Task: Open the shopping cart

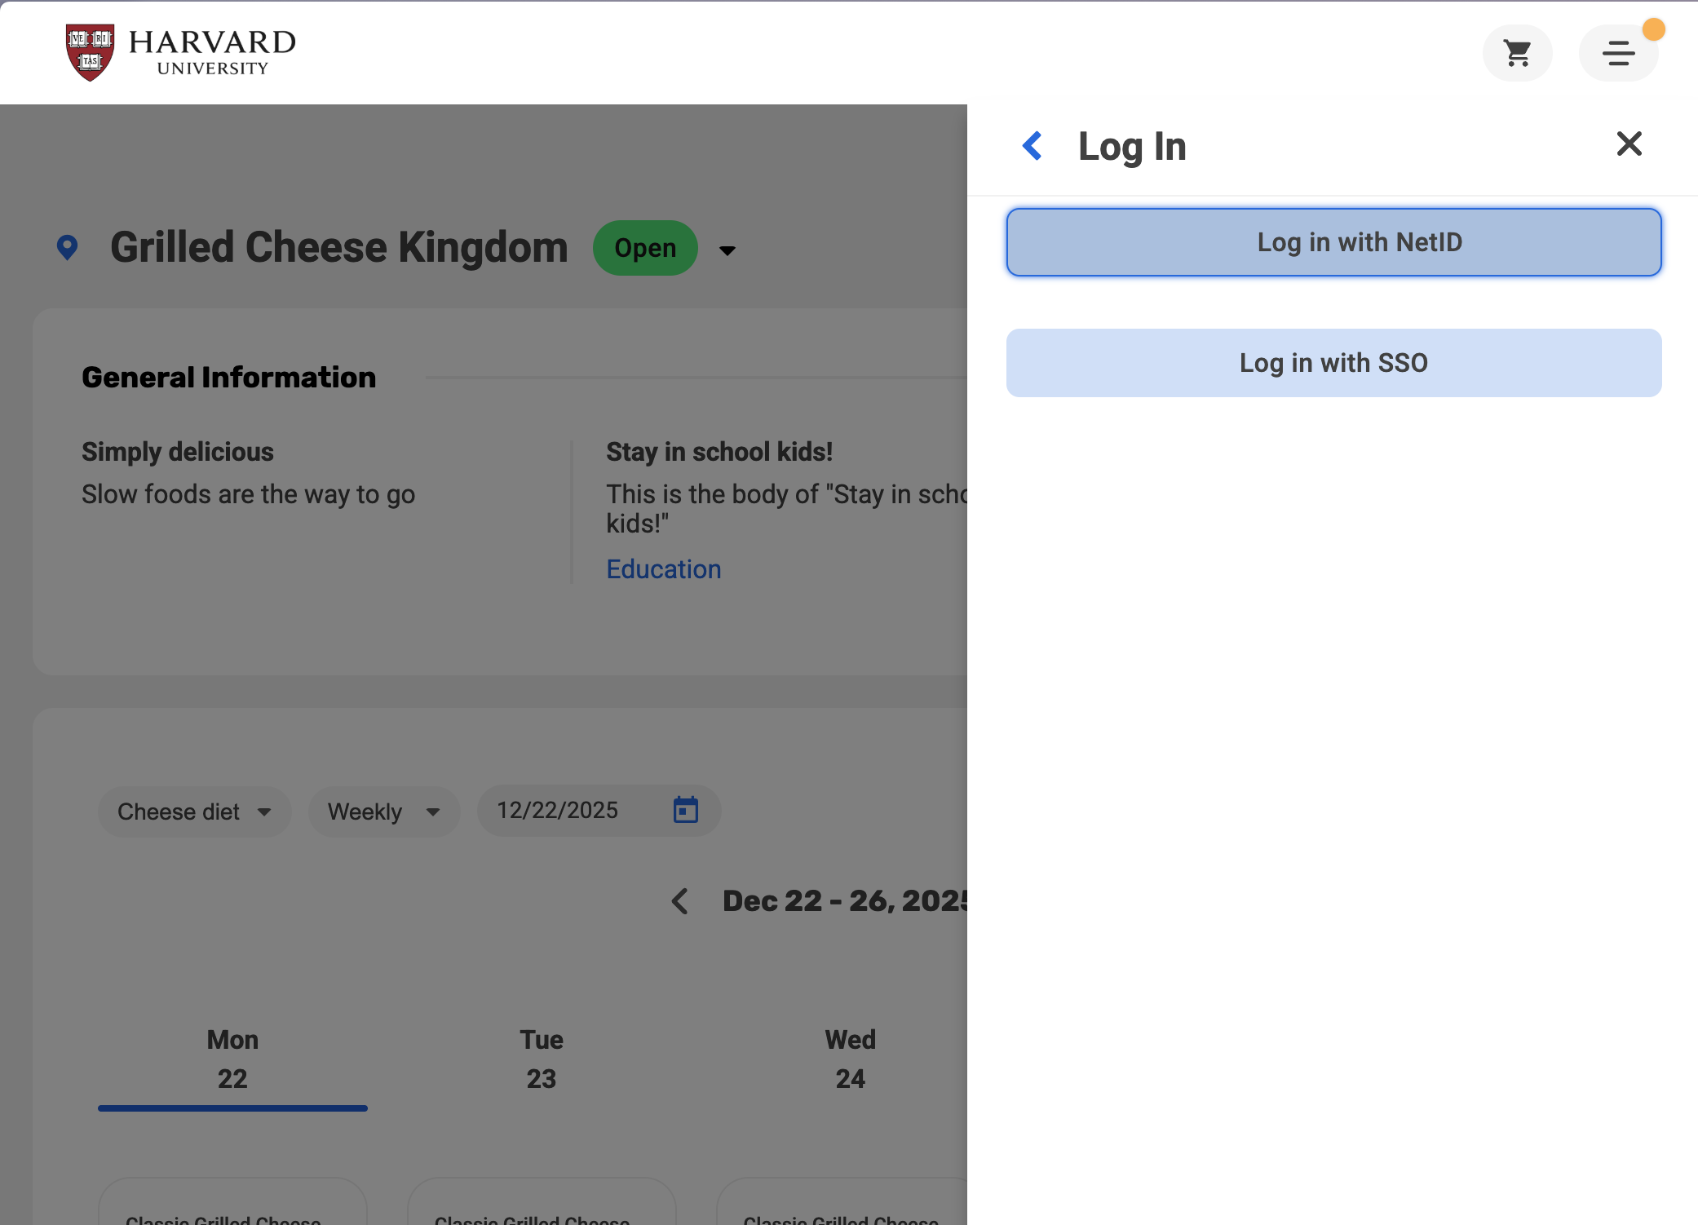Action: coord(1517,54)
